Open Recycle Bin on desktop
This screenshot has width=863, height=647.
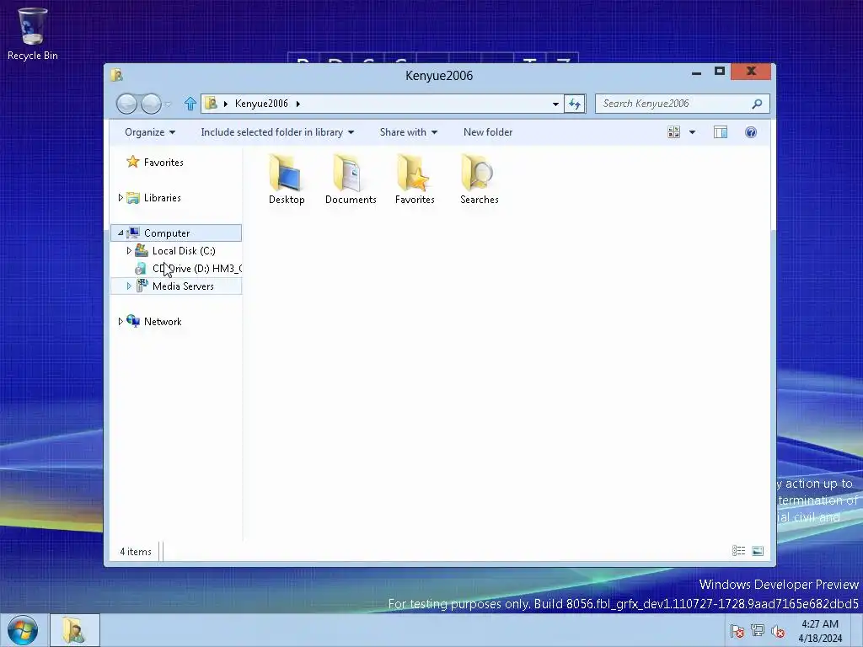tap(33, 34)
